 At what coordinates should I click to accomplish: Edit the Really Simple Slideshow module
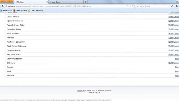[170, 46]
